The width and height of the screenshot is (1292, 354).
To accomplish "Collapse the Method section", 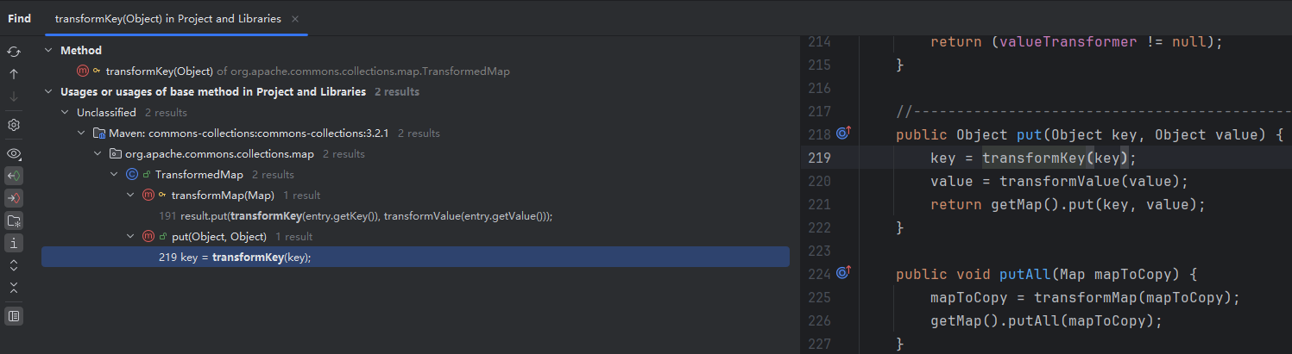I will click(x=47, y=51).
